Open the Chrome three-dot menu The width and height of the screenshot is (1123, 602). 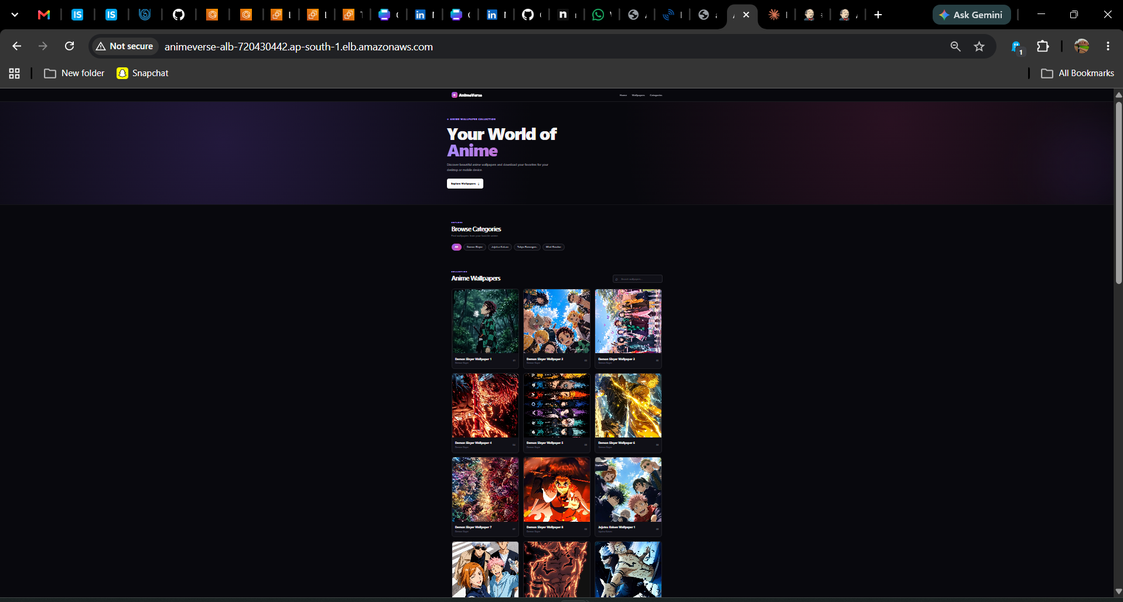coord(1108,46)
